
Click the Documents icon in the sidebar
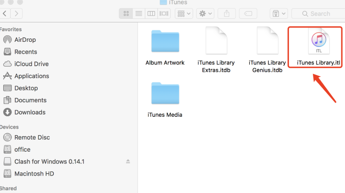7,100
